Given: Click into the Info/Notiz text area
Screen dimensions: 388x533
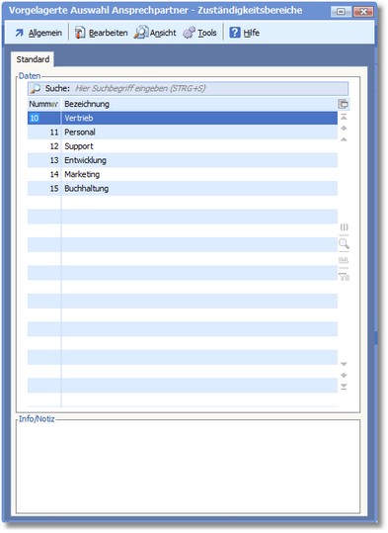Looking at the screenshot, I should (188, 468).
